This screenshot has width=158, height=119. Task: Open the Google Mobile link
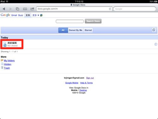pyautogui.click(x=72, y=83)
